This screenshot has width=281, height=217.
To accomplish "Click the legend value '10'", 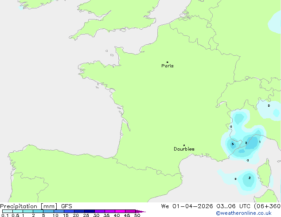I will pos(55,215).
